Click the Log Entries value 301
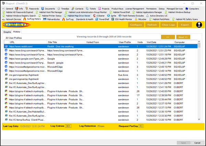 point(68,126)
